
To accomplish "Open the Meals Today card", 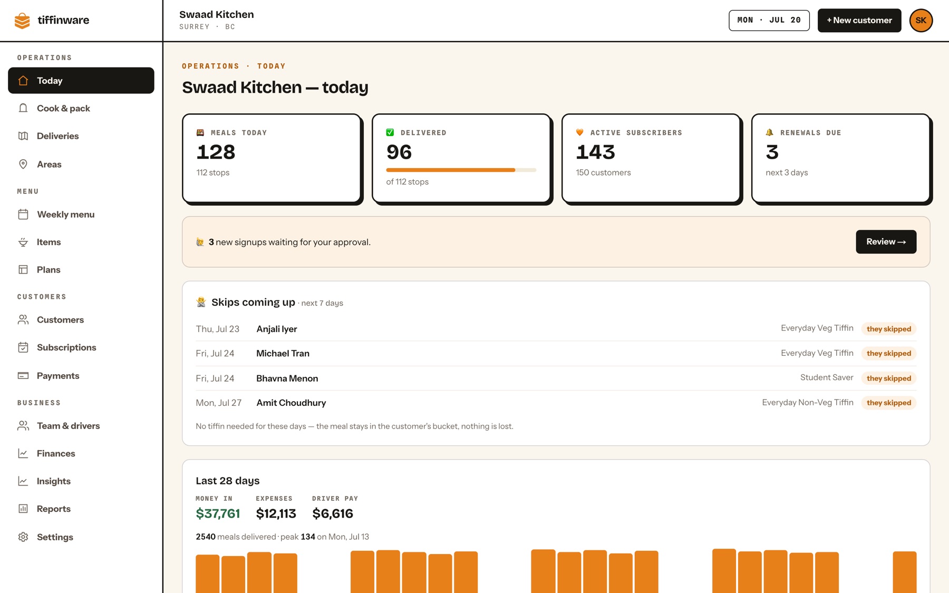I will coord(272,158).
